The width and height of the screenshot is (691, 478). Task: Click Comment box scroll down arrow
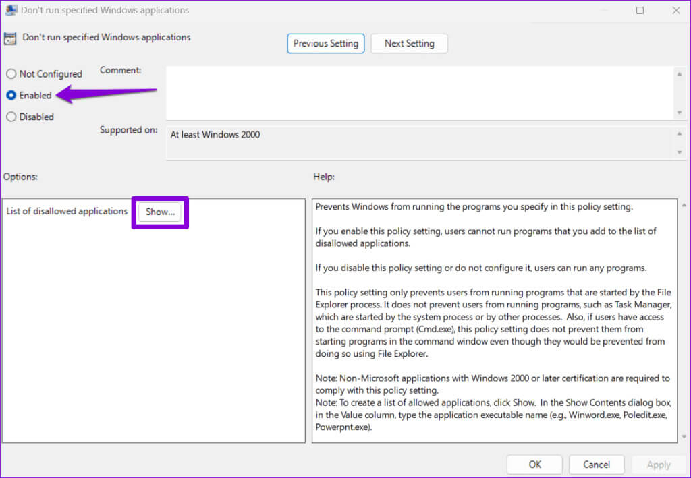(680, 113)
